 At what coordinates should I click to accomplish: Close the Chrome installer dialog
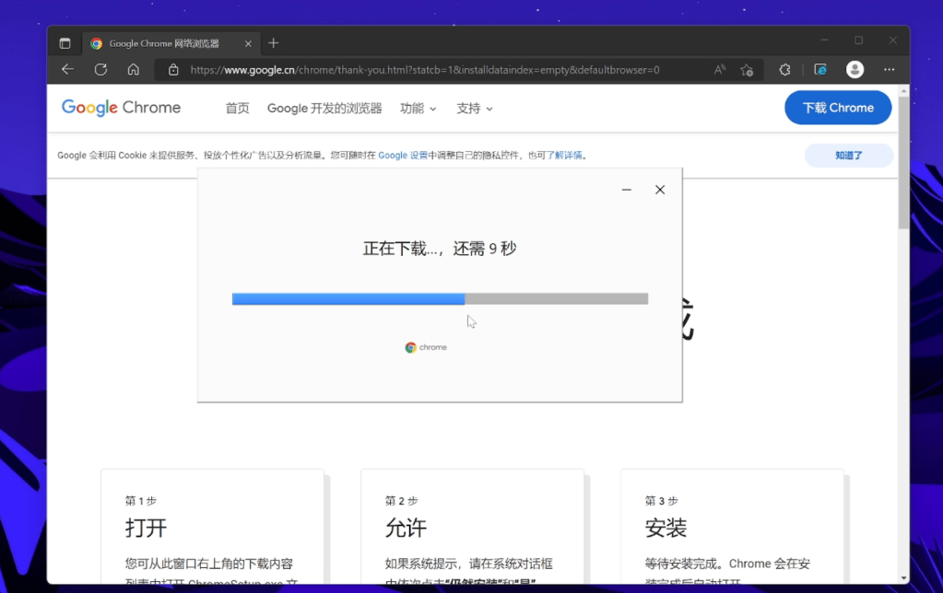[x=660, y=190]
